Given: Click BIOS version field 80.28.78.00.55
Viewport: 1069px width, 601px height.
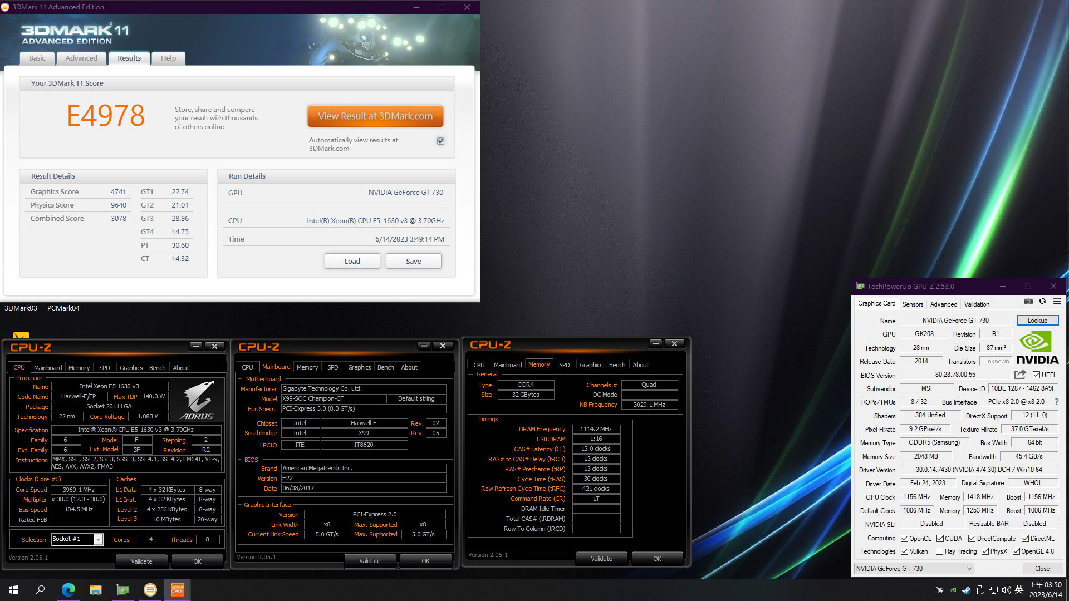Looking at the screenshot, I should coord(955,375).
